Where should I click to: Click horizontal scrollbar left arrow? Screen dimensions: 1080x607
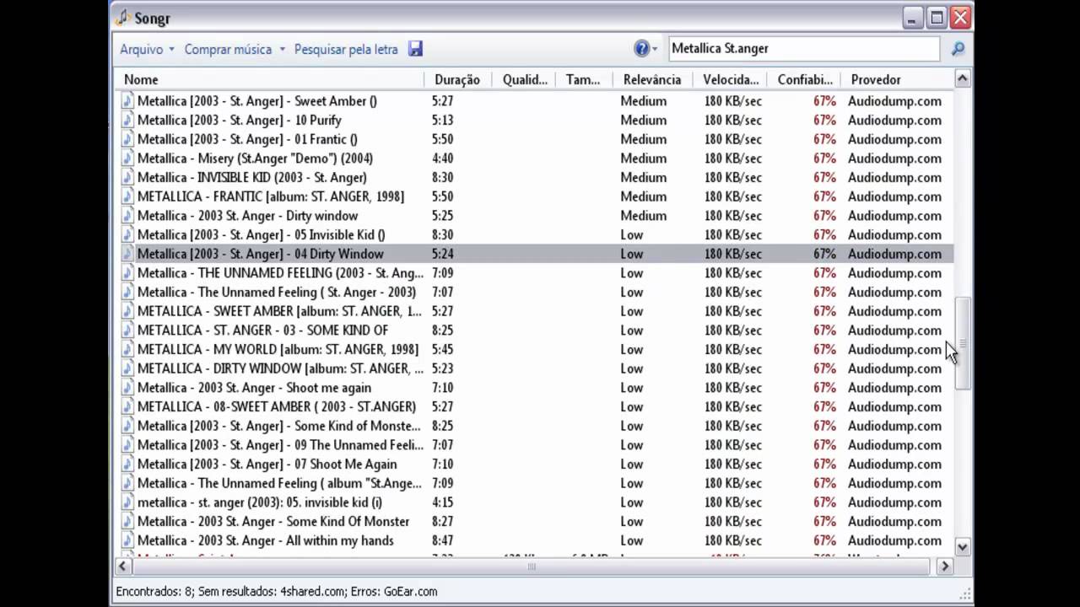point(123,567)
